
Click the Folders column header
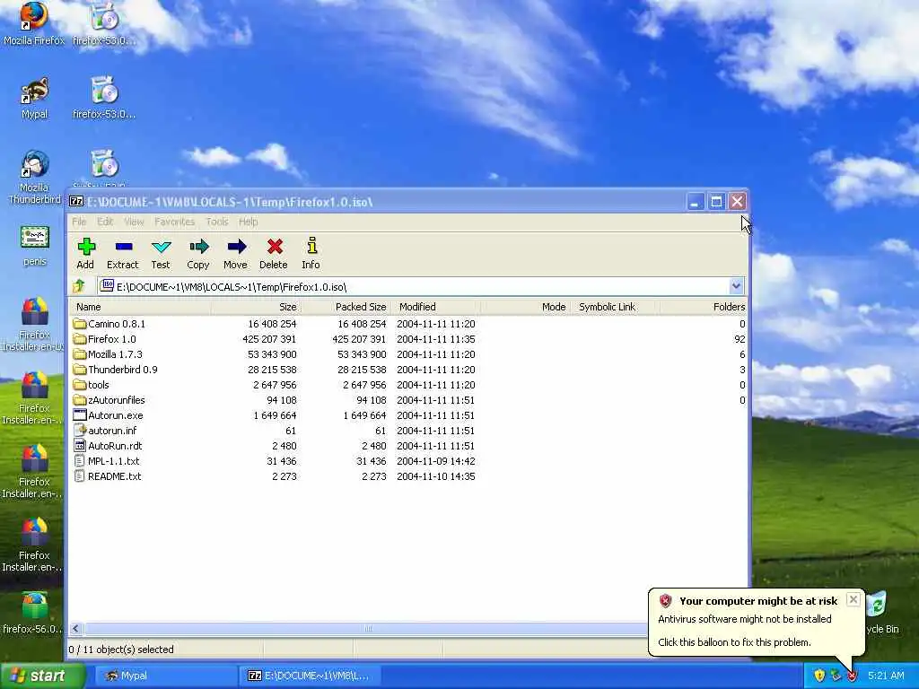[704, 307]
